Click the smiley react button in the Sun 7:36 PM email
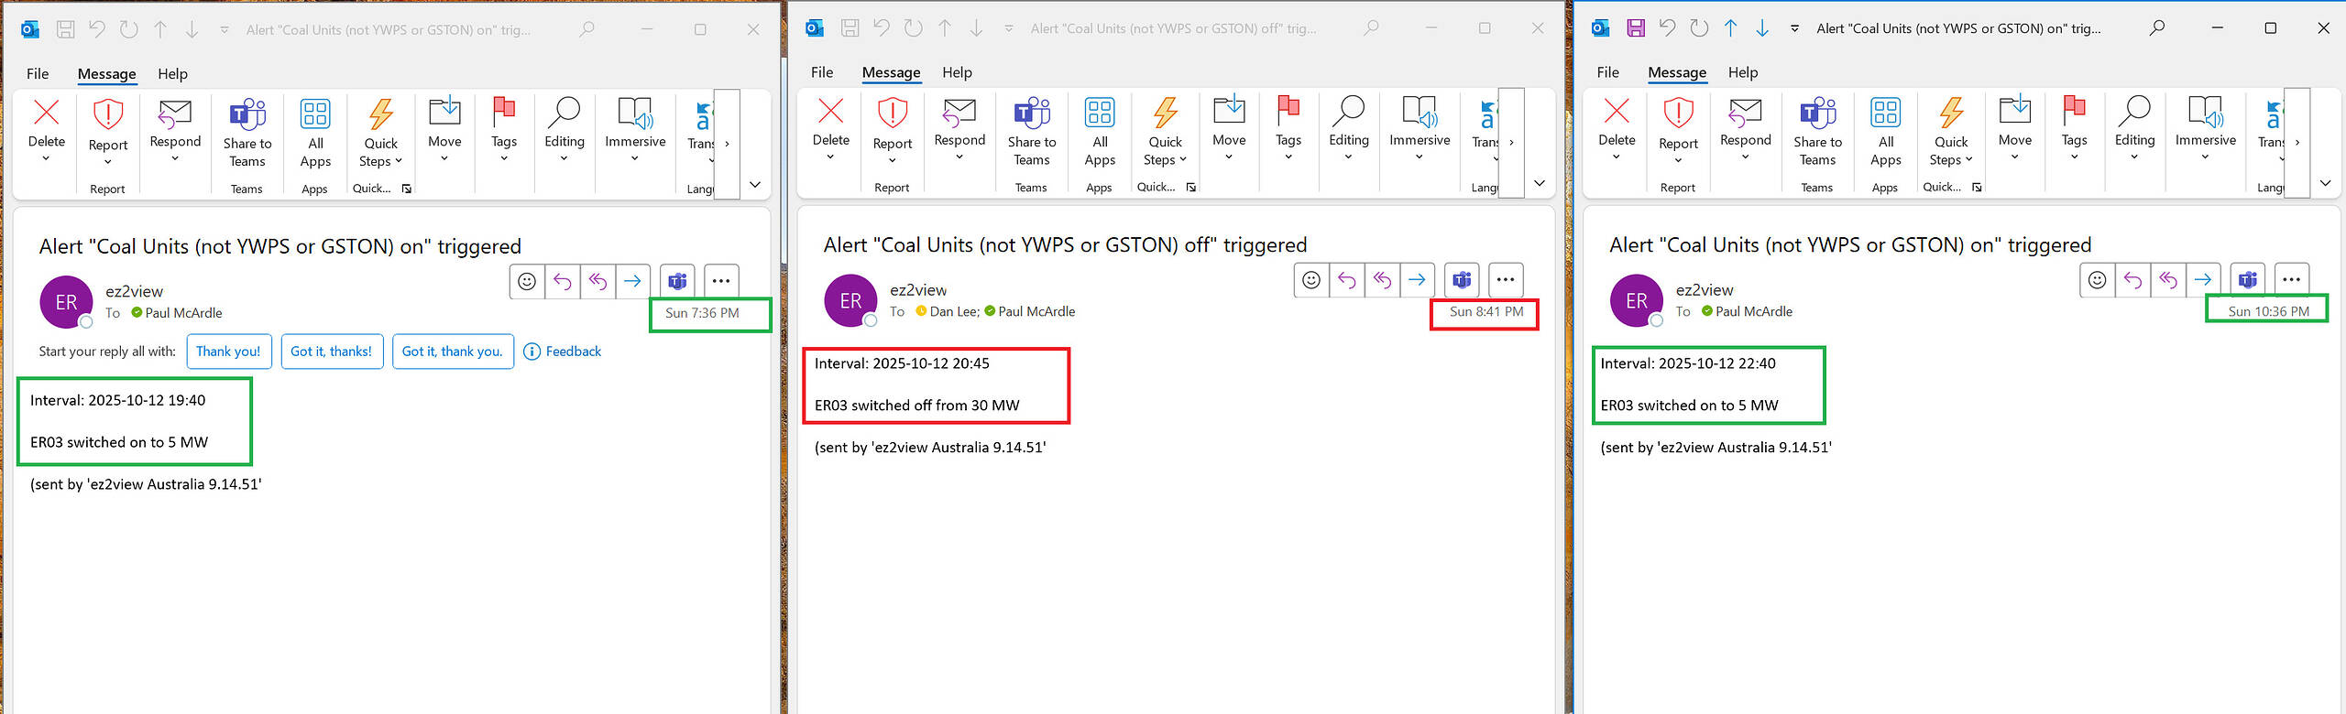 [x=527, y=281]
